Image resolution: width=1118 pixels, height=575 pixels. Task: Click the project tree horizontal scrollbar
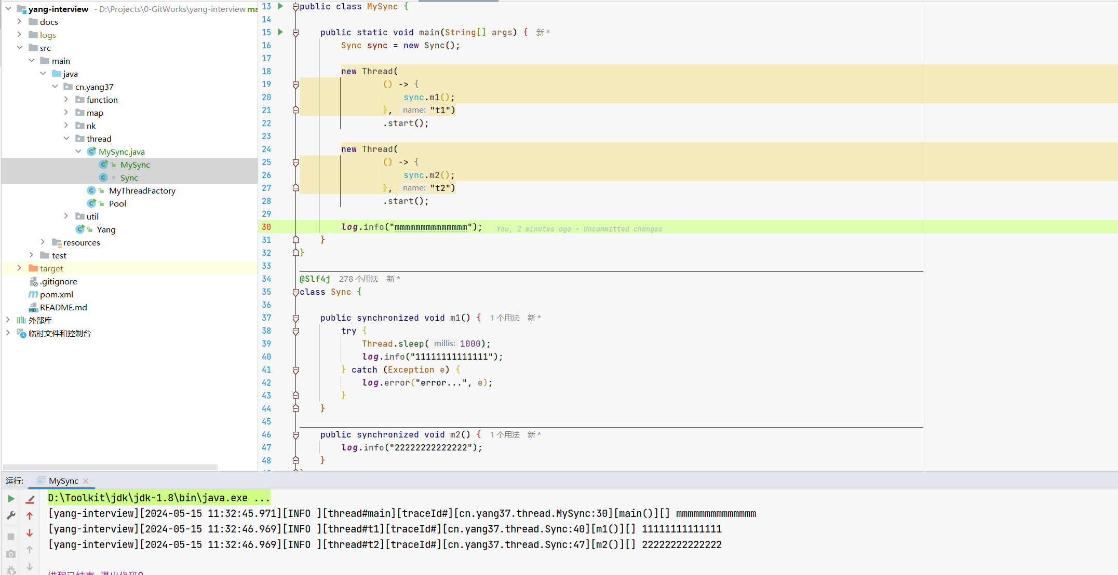(110, 467)
